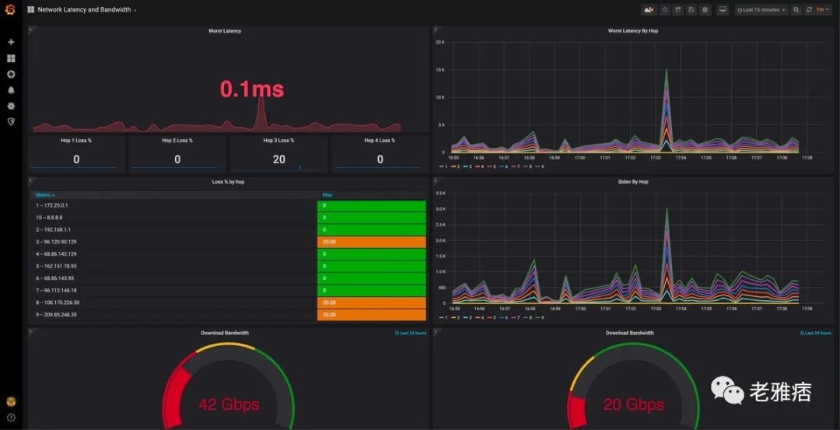Open the Hop 3 Loss % panel title menu
The image size is (840, 430).
coord(278,141)
